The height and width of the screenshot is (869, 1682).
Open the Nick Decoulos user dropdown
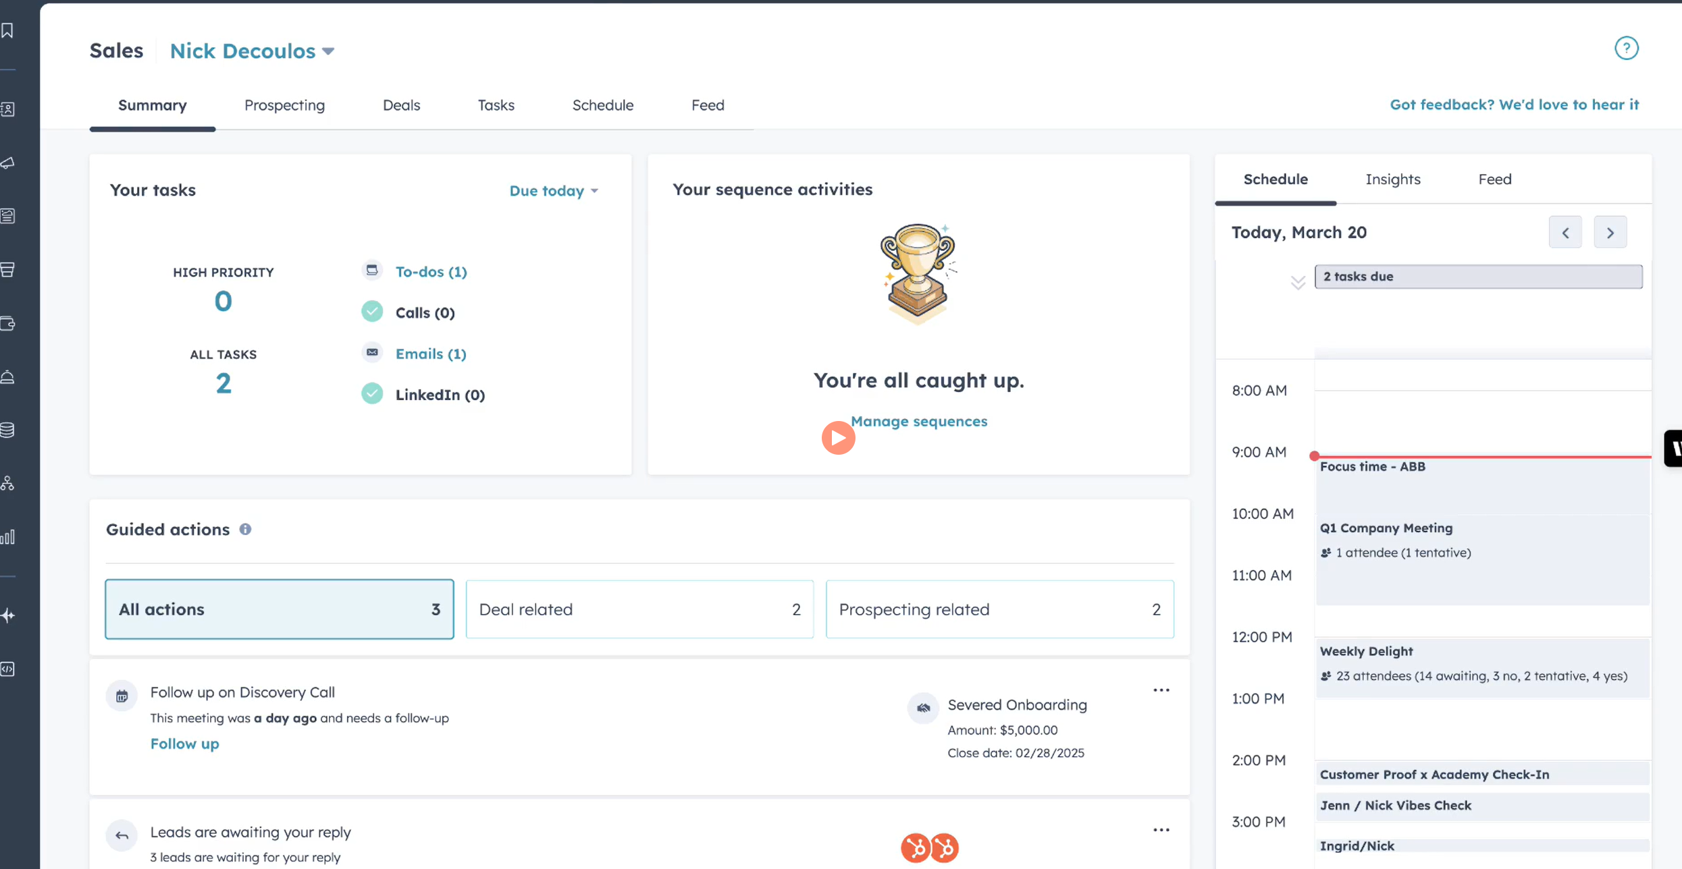(x=252, y=51)
